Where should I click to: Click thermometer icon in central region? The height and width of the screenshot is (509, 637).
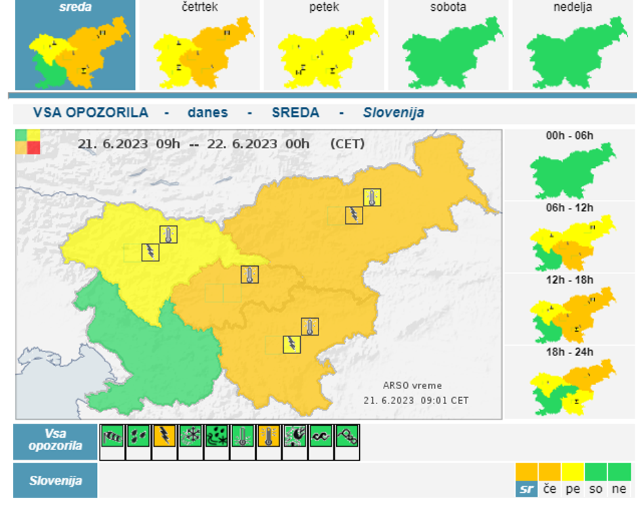click(x=250, y=275)
